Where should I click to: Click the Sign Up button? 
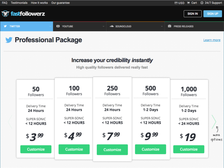[213, 14]
